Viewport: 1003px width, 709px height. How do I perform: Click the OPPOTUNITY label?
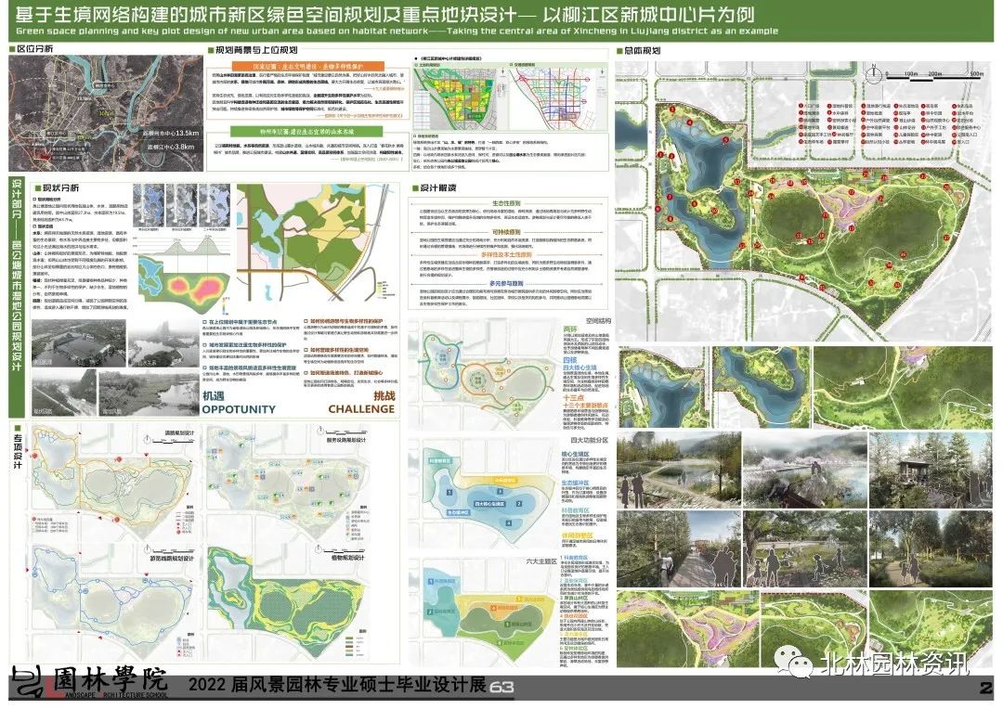[239, 409]
